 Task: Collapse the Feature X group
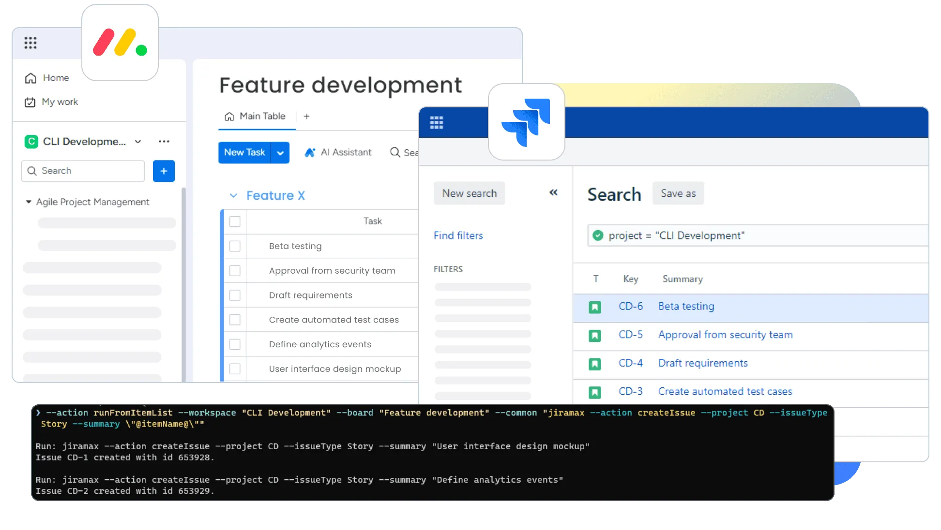233,195
